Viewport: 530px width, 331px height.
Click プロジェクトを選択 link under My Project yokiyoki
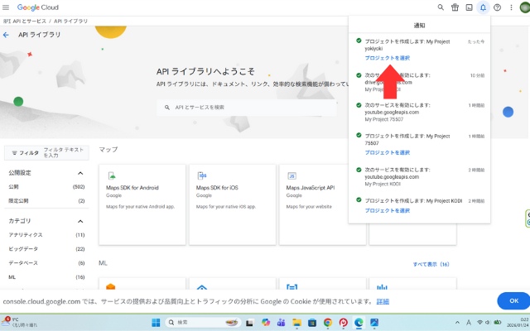(387, 58)
